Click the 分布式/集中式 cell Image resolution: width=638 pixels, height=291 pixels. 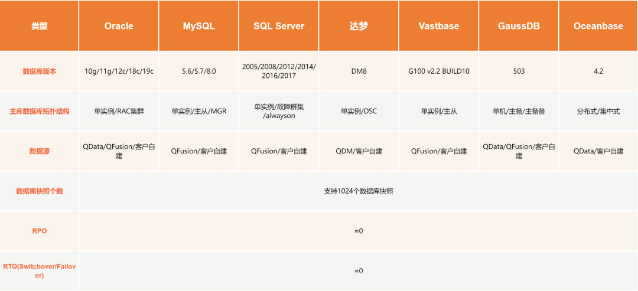(598, 111)
